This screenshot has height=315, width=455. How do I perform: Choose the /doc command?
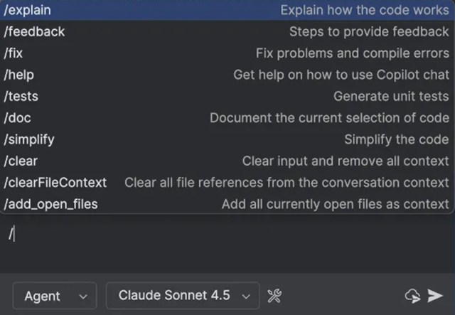[18, 118]
